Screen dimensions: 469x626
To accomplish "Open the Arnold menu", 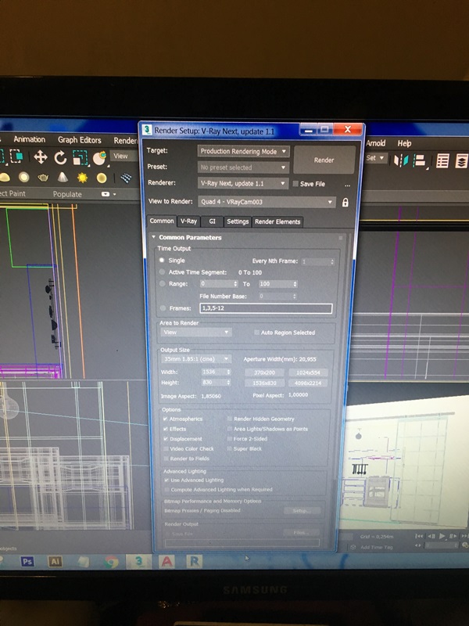I will pyautogui.click(x=376, y=143).
